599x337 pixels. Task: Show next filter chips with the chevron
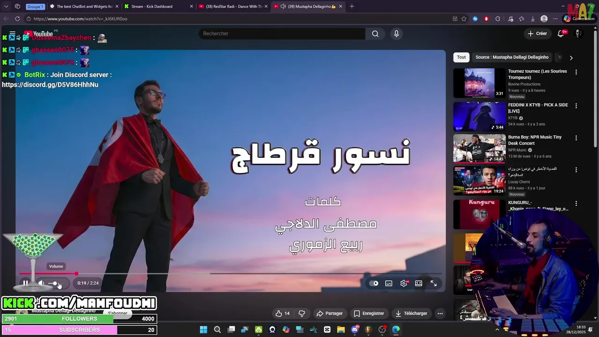click(x=571, y=58)
